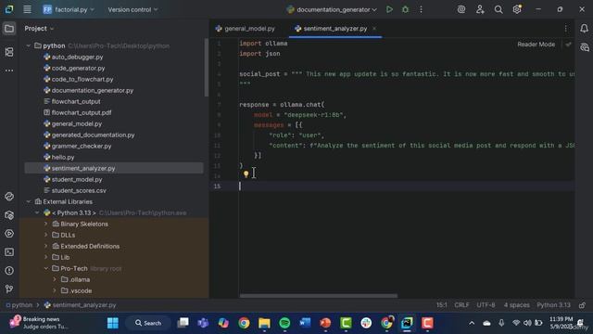The height and width of the screenshot is (334, 593).
Task: Open factorial.py project dropdown
Action: coord(69,9)
